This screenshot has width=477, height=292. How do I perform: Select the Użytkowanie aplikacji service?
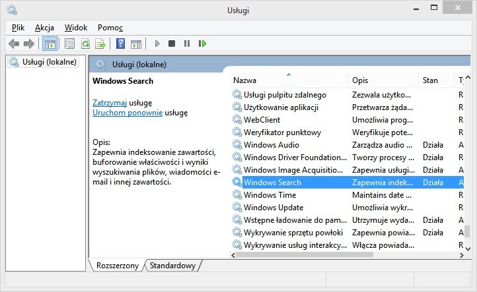coord(281,107)
